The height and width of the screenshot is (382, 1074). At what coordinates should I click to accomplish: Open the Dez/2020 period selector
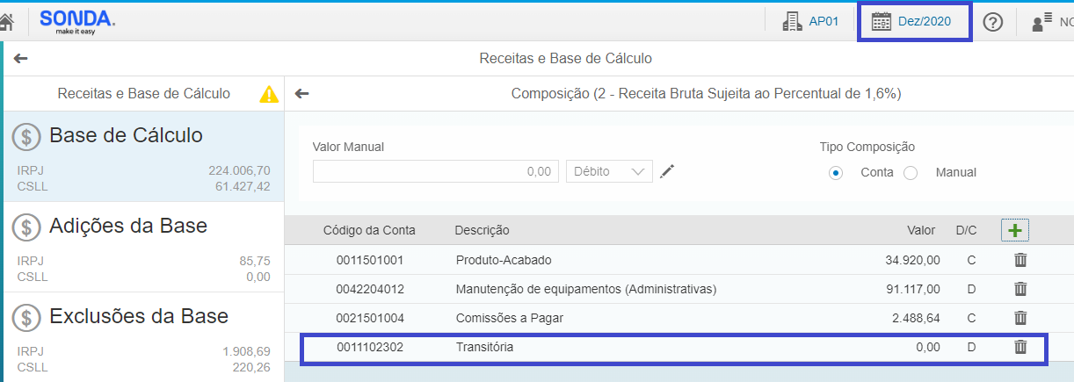tap(912, 22)
